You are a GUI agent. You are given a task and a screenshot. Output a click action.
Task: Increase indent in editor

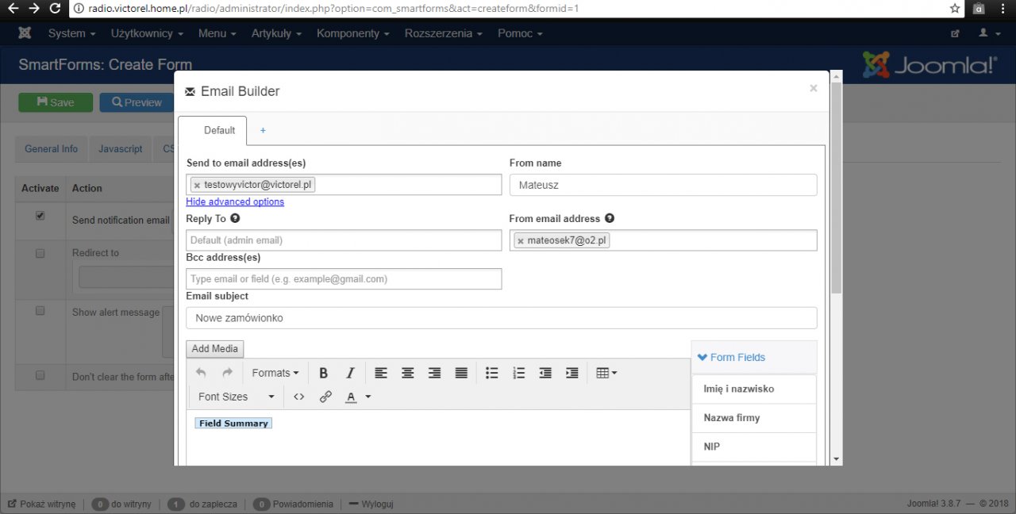click(x=572, y=373)
